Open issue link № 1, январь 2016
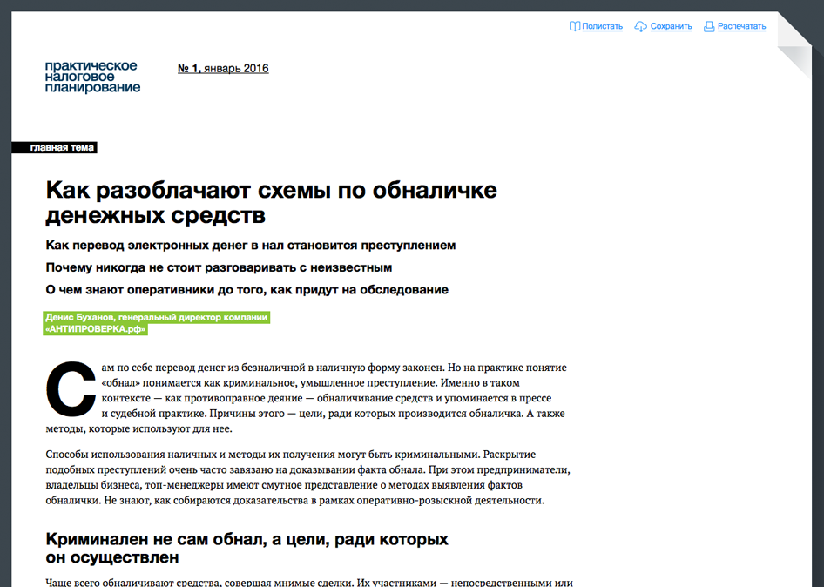824x587 pixels. pyautogui.click(x=223, y=68)
